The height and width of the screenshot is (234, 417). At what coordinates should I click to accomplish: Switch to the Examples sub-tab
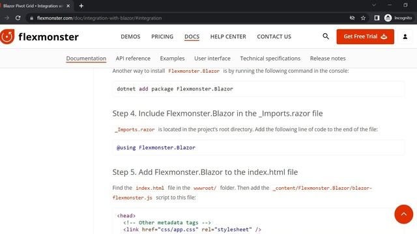tap(172, 58)
